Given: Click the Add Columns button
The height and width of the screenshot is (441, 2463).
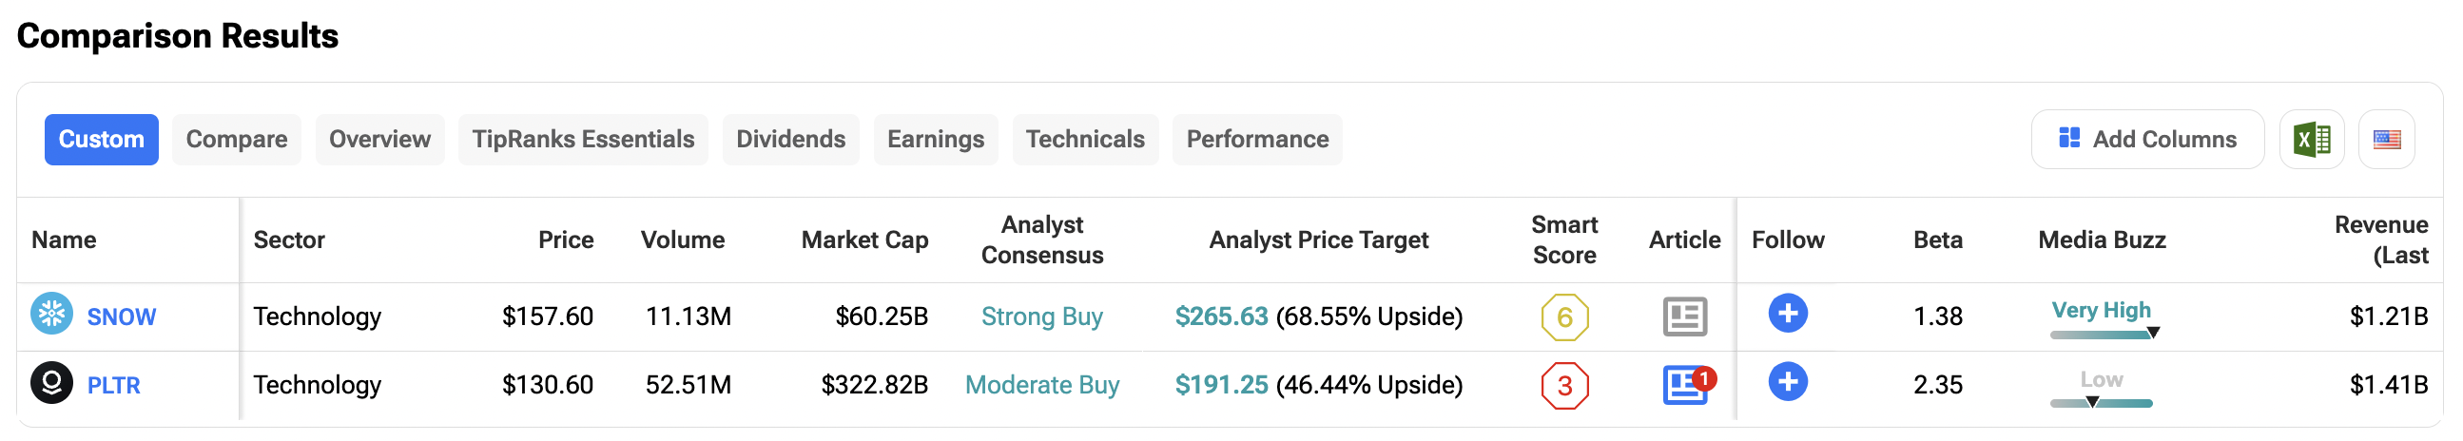Looking at the screenshot, I should [x=2146, y=140].
